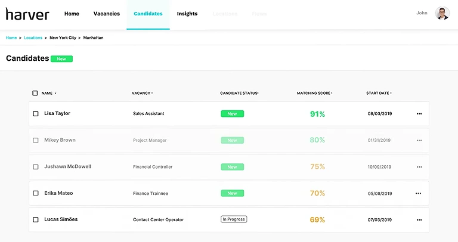Click the 08/03/2019 start date
Image resolution: width=458 pixels, height=242 pixels.
(x=380, y=114)
